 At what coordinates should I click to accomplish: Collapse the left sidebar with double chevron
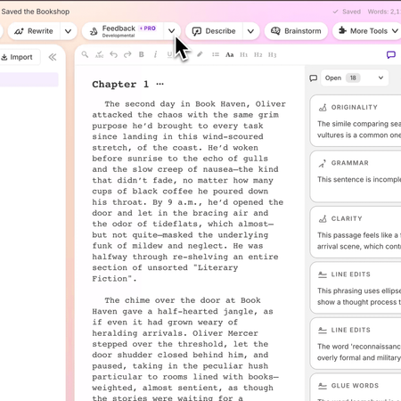[x=53, y=57]
